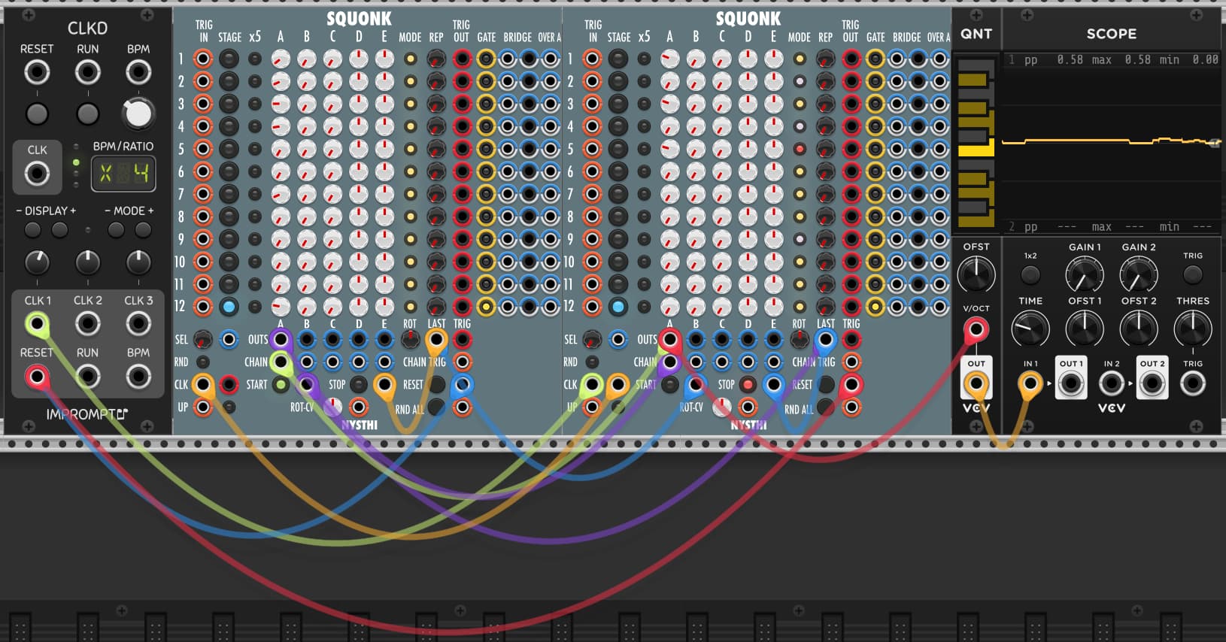Screen dimensions: 1226x642
Task: Click the CLK 2 output jack on CLKD
Action: (88, 324)
